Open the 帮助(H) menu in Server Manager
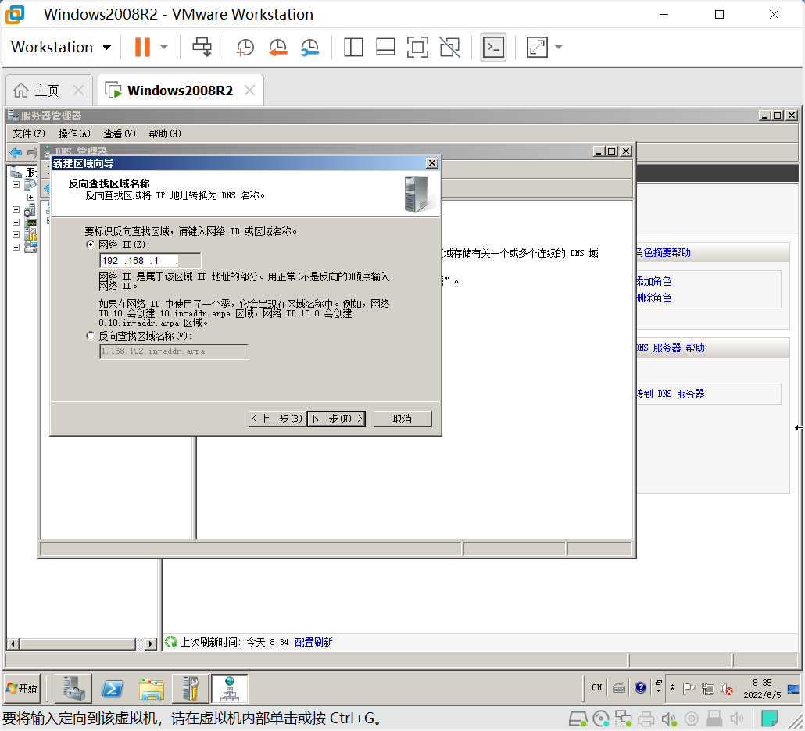The height and width of the screenshot is (731, 805). click(165, 134)
